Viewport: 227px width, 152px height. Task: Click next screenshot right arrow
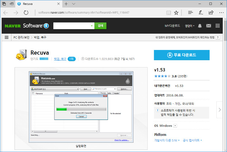tap(220, 110)
